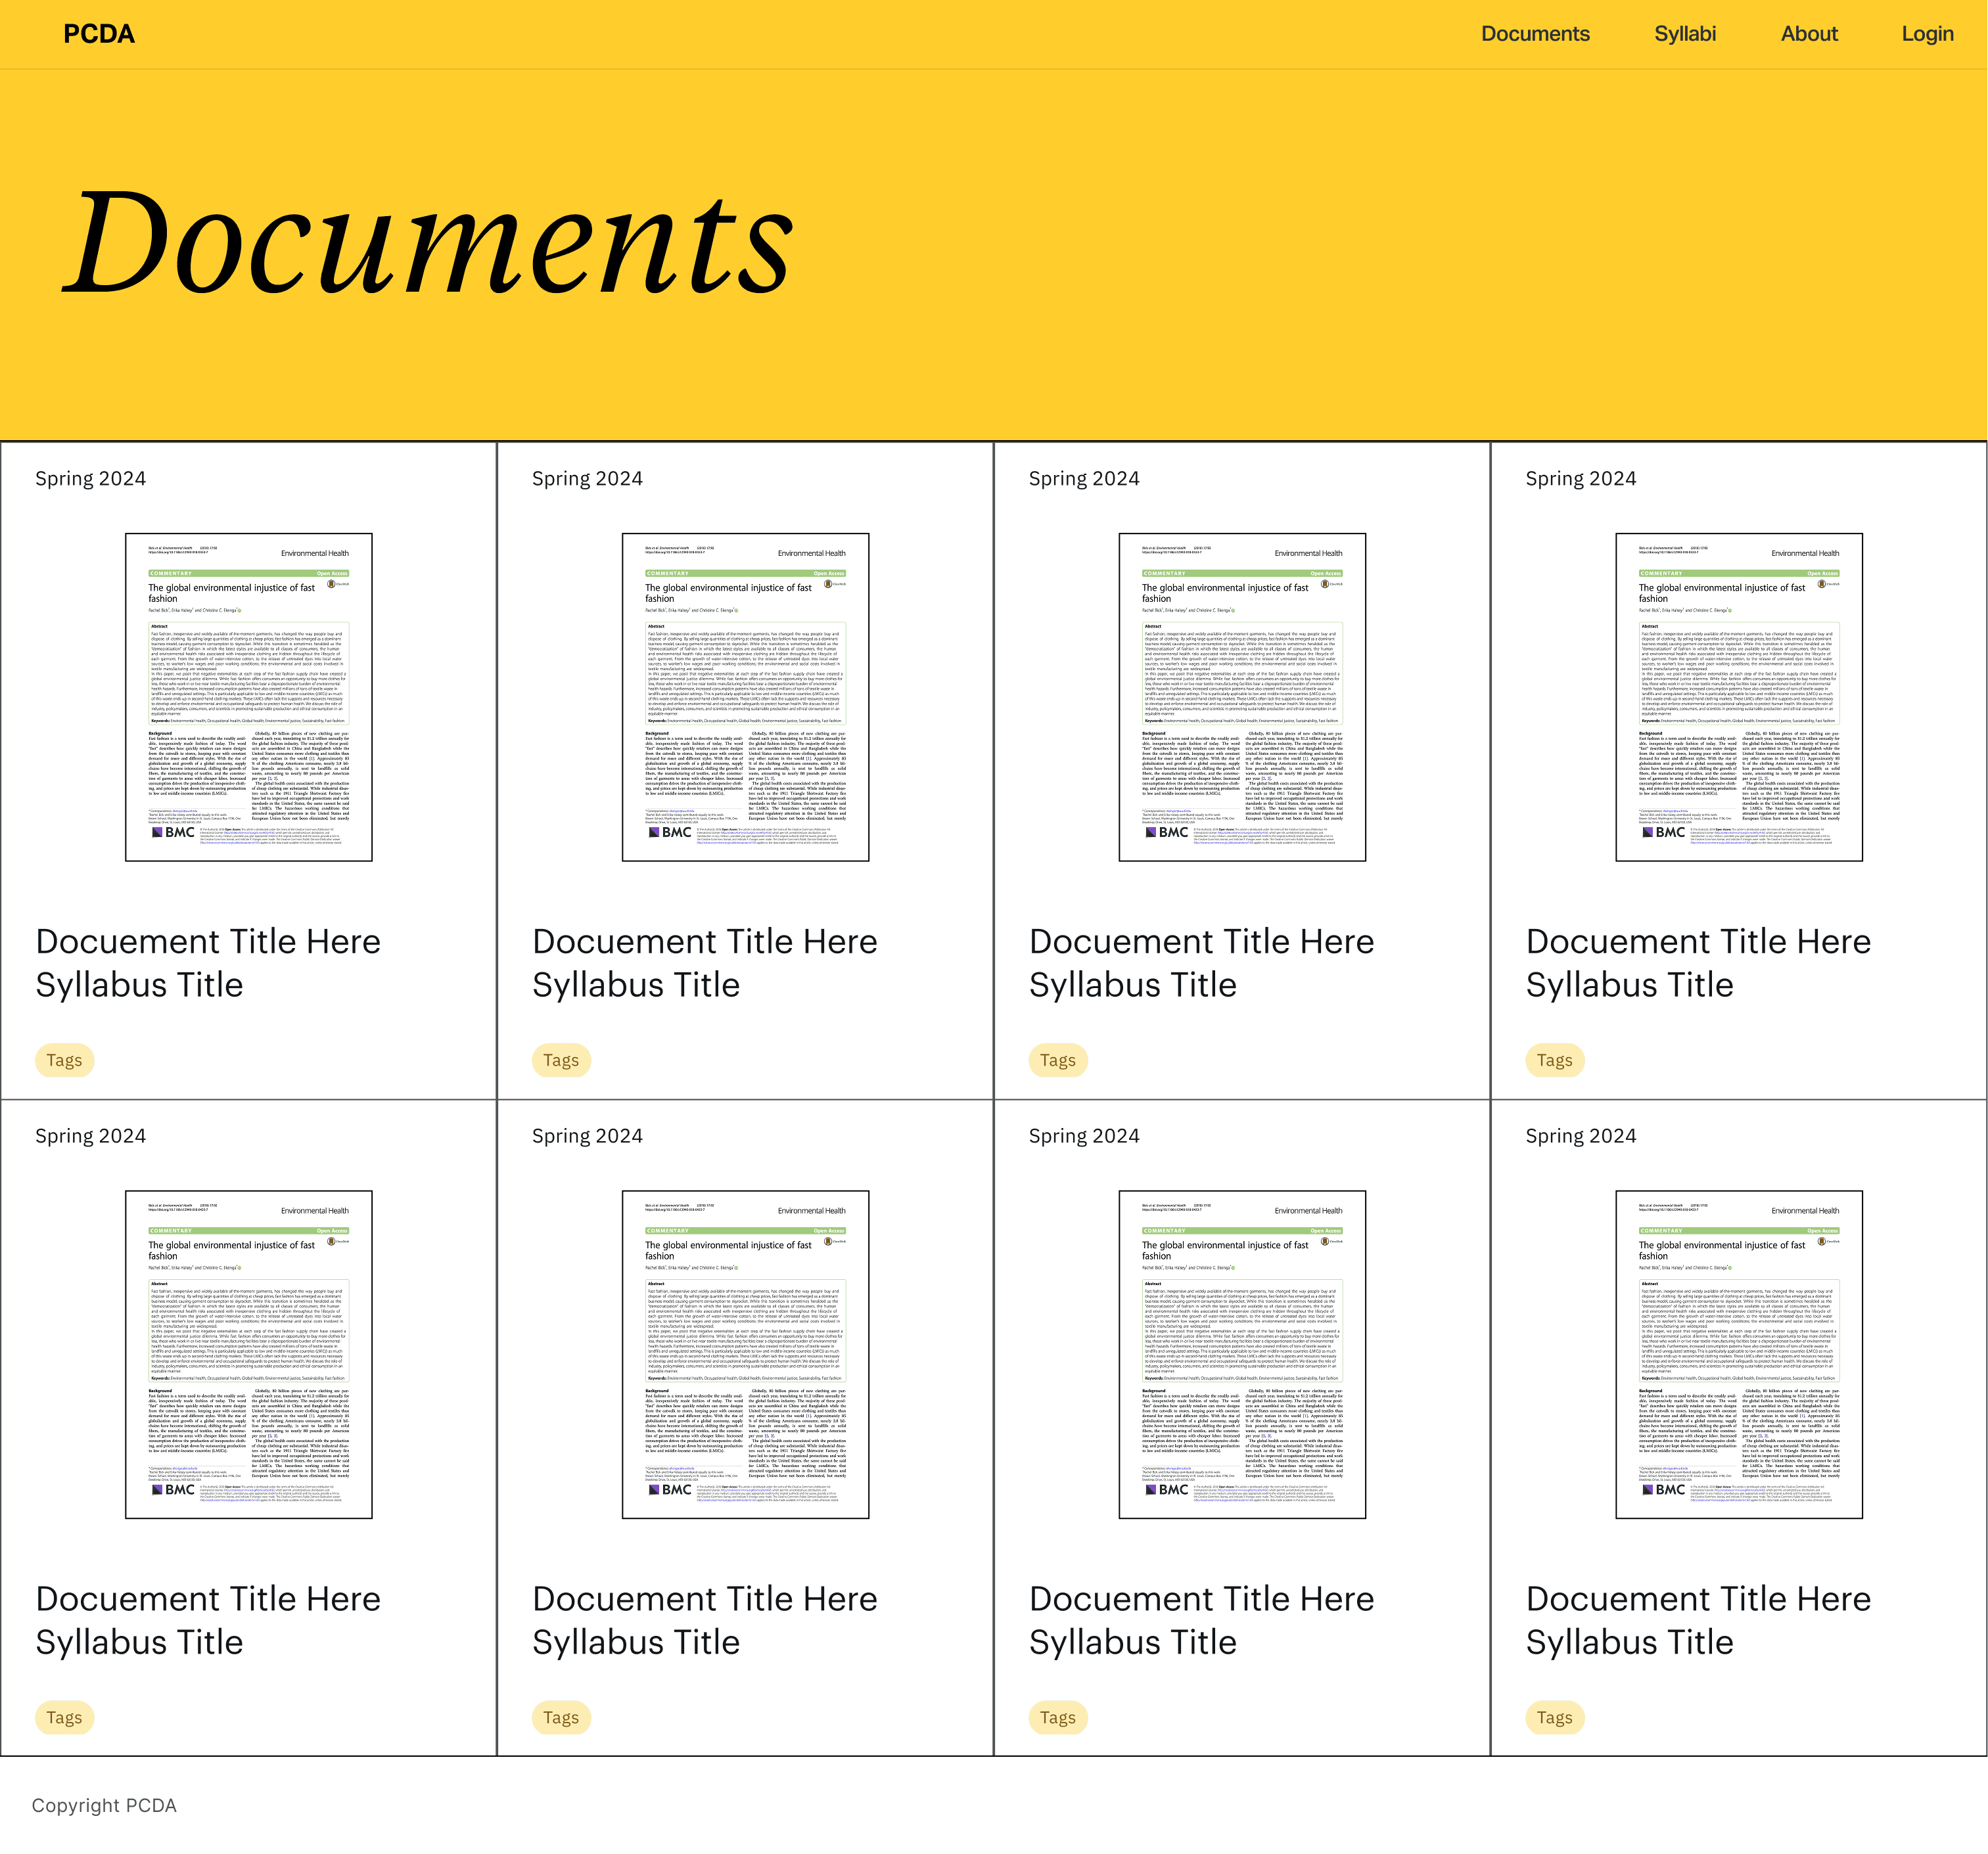Click Tags pill on fourth top-row card
Image resolution: width=1988 pixels, height=1854 pixels.
pyautogui.click(x=1554, y=1060)
